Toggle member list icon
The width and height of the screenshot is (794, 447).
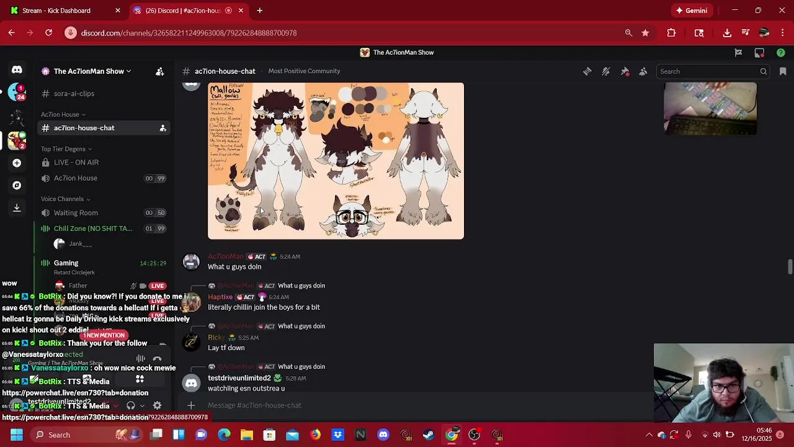coord(643,71)
